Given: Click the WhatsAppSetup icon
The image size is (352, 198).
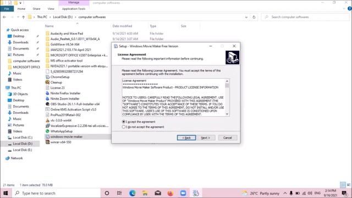Looking at the screenshot, I should (x=47, y=131).
